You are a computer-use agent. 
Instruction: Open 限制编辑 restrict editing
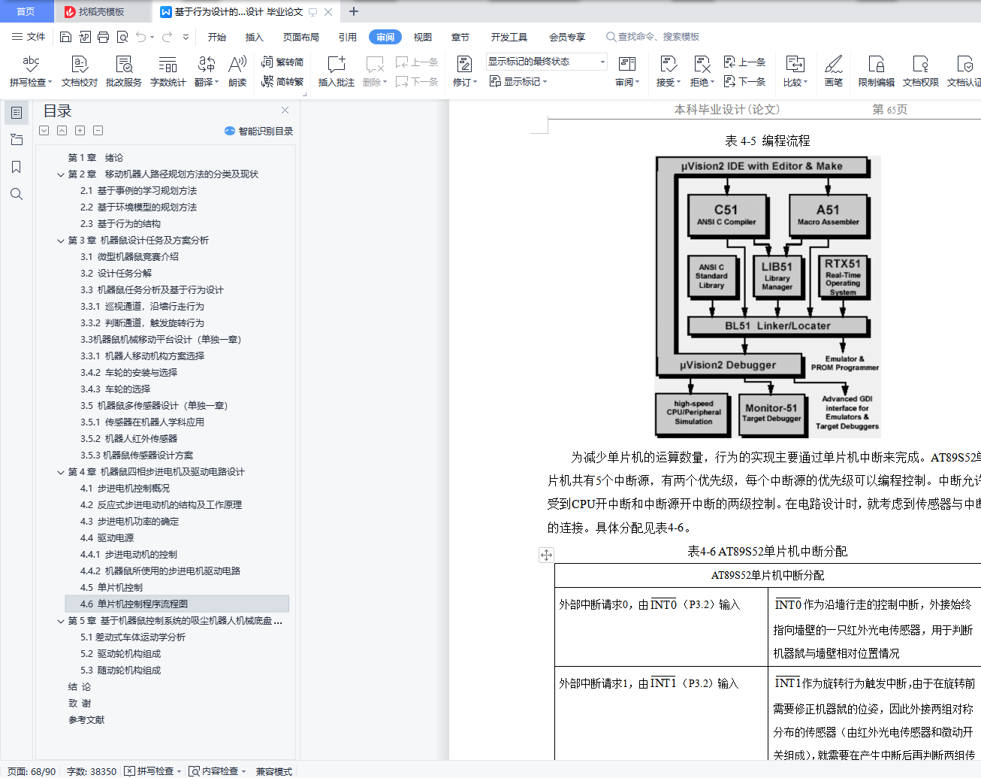point(877,71)
